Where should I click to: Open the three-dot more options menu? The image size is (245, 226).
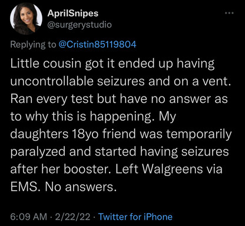229,13
